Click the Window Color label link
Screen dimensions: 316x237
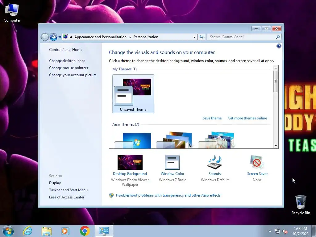pos(173,174)
